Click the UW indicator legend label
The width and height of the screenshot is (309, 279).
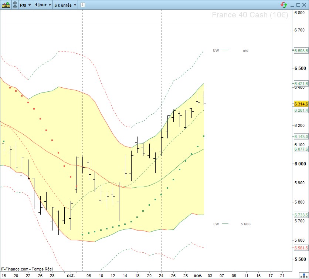(x=216, y=51)
